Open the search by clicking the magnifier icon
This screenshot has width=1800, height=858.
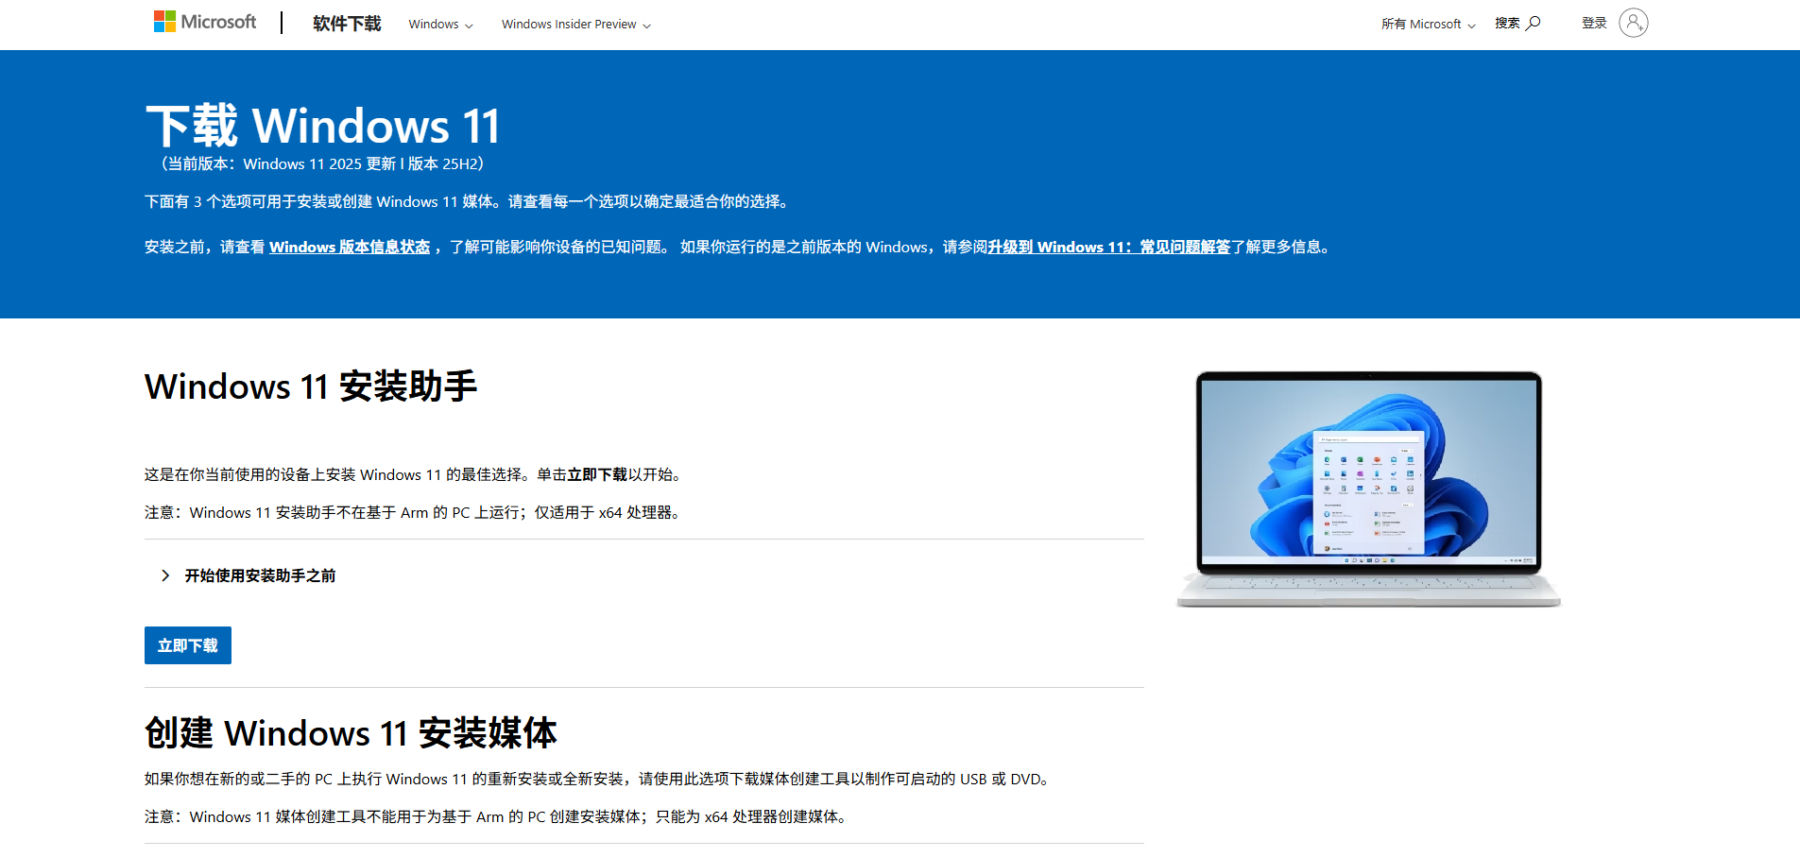(1533, 21)
